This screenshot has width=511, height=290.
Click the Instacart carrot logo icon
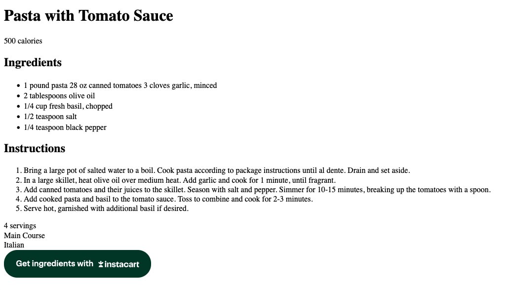tap(101, 264)
